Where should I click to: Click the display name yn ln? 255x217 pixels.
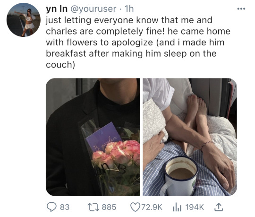[57, 9]
